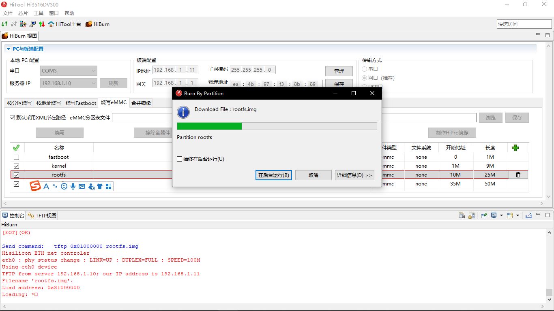Click the Sogou S logo on the input bar
Image resolution: width=554 pixels, height=311 pixels.
pyautogui.click(x=36, y=186)
